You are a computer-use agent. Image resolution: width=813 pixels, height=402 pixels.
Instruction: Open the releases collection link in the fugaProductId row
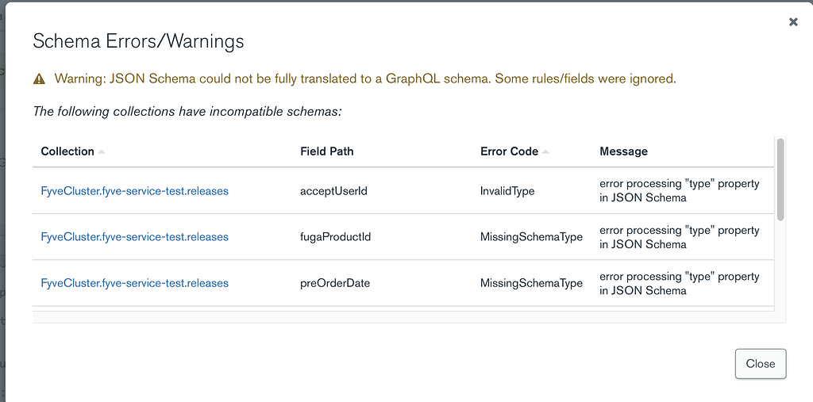click(134, 237)
